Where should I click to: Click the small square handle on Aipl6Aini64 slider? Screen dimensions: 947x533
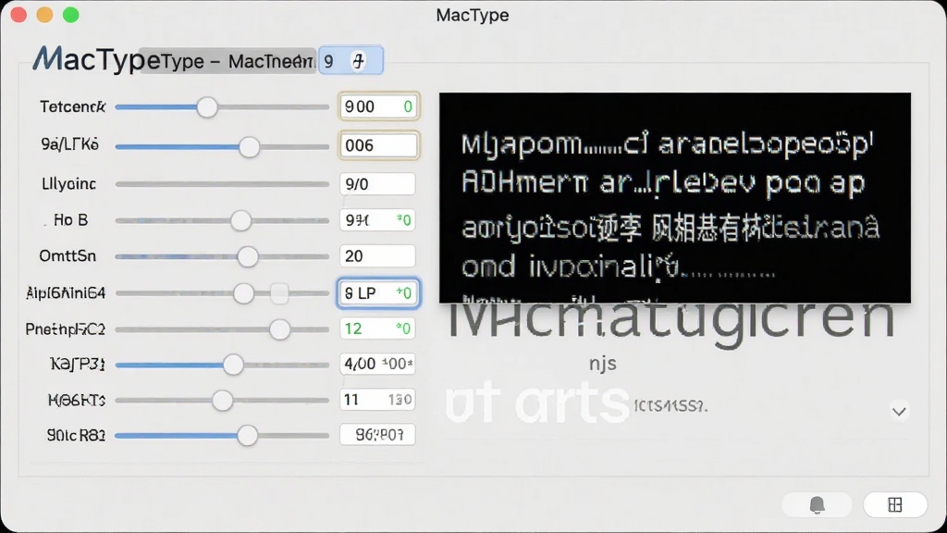tap(279, 293)
